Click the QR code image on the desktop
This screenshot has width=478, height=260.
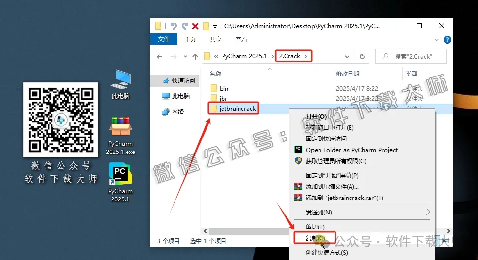[61, 120]
